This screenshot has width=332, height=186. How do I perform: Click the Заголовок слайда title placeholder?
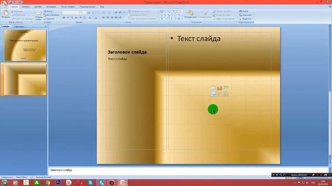pos(127,52)
